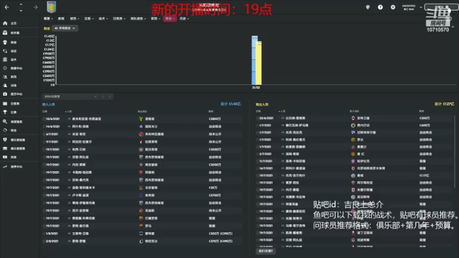Click the yellow income bar for 21/22

[259, 63]
